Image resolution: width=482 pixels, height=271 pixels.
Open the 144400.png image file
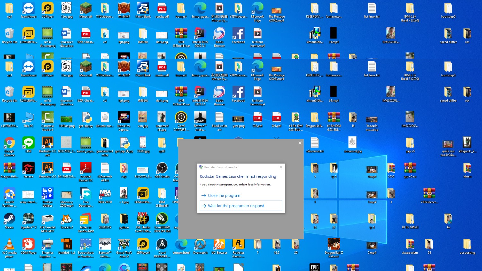pos(67,120)
